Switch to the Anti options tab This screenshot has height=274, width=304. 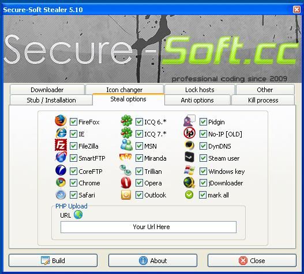(197, 100)
